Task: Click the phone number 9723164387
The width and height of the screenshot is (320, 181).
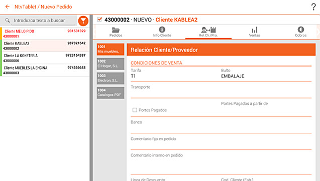Action: point(75,55)
